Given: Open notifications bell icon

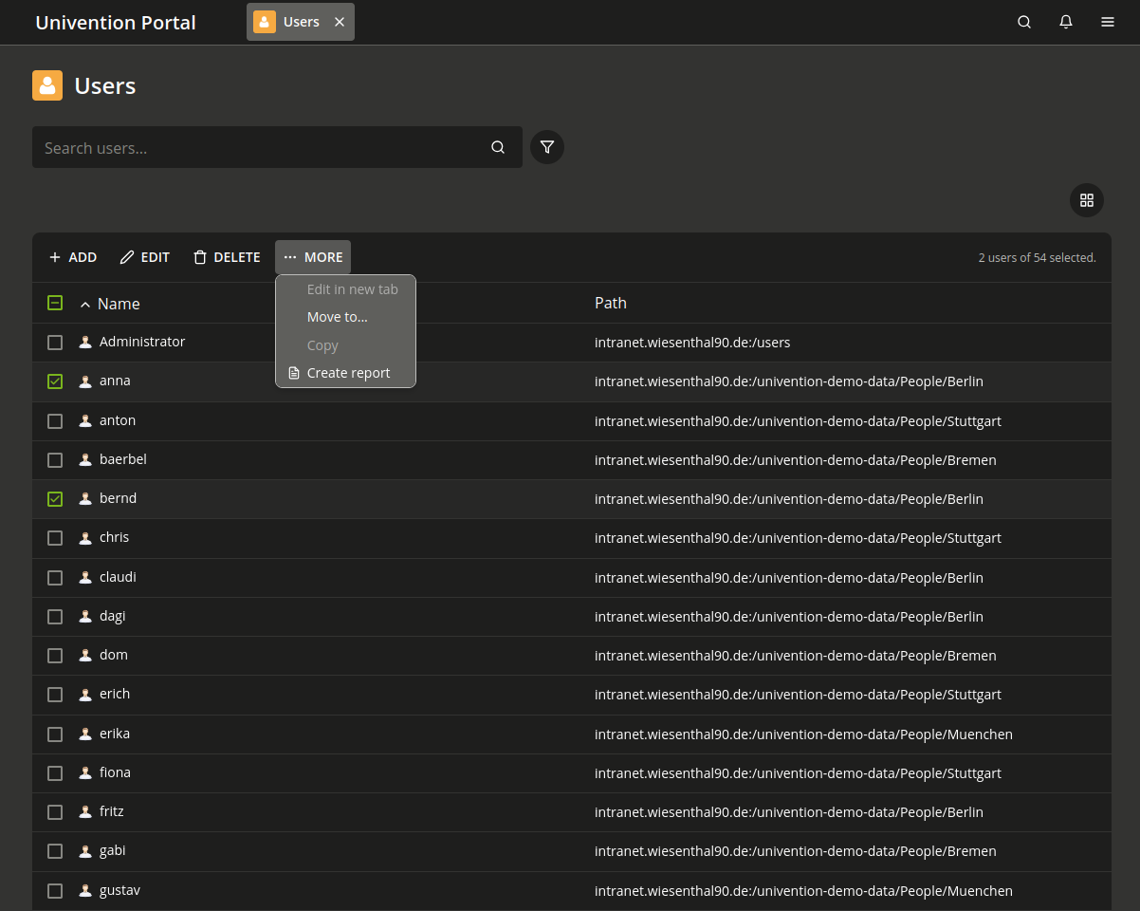Looking at the screenshot, I should (x=1066, y=22).
